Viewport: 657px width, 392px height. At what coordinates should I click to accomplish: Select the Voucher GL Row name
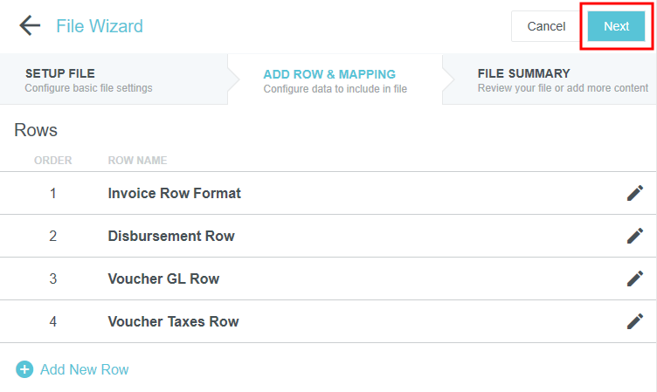(x=163, y=279)
